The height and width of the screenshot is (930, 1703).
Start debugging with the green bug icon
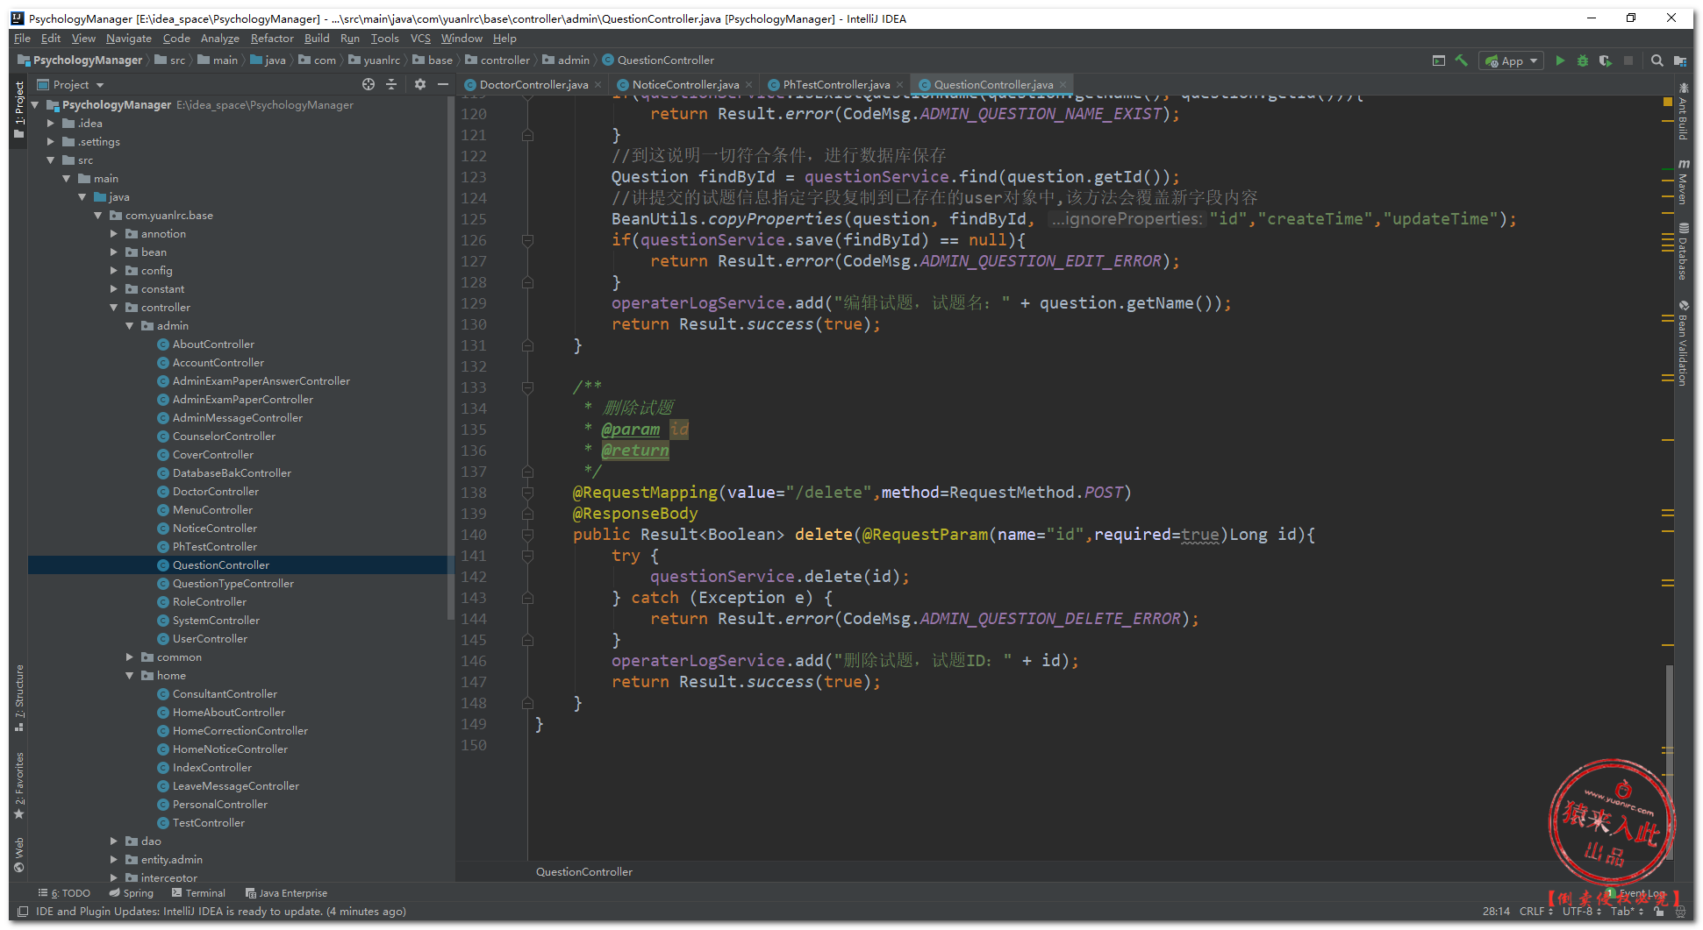pyautogui.click(x=1582, y=60)
